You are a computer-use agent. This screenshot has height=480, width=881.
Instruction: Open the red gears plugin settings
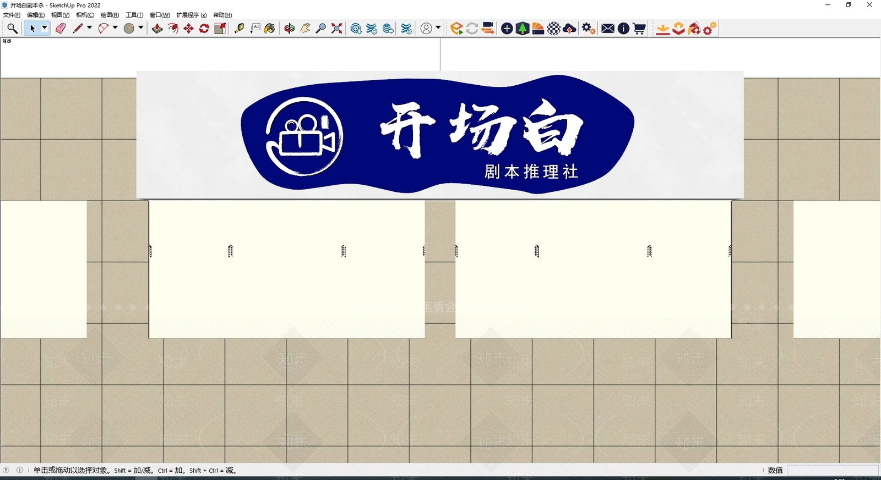(710, 29)
